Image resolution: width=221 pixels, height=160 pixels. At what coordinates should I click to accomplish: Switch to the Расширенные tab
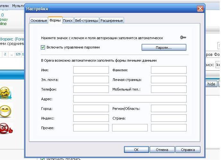pyautogui.click(x=112, y=21)
